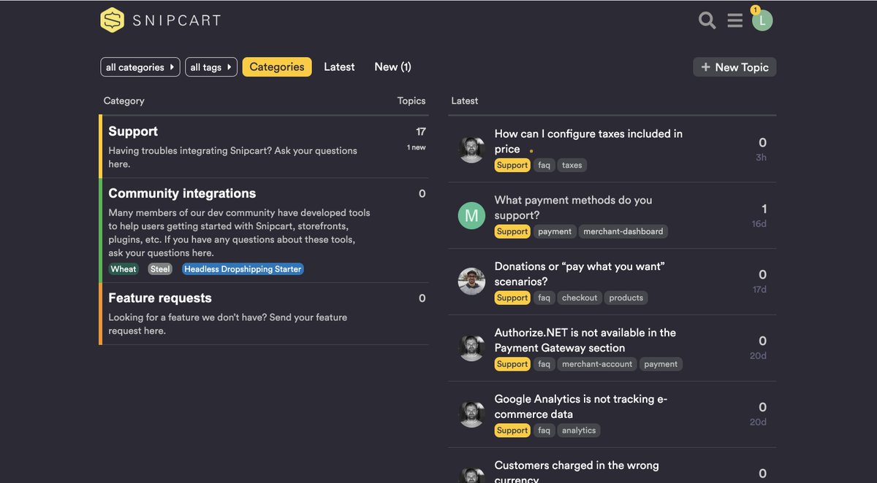Click the Wheat tag under Community integrations
This screenshot has height=483, width=877.
pos(123,268)
